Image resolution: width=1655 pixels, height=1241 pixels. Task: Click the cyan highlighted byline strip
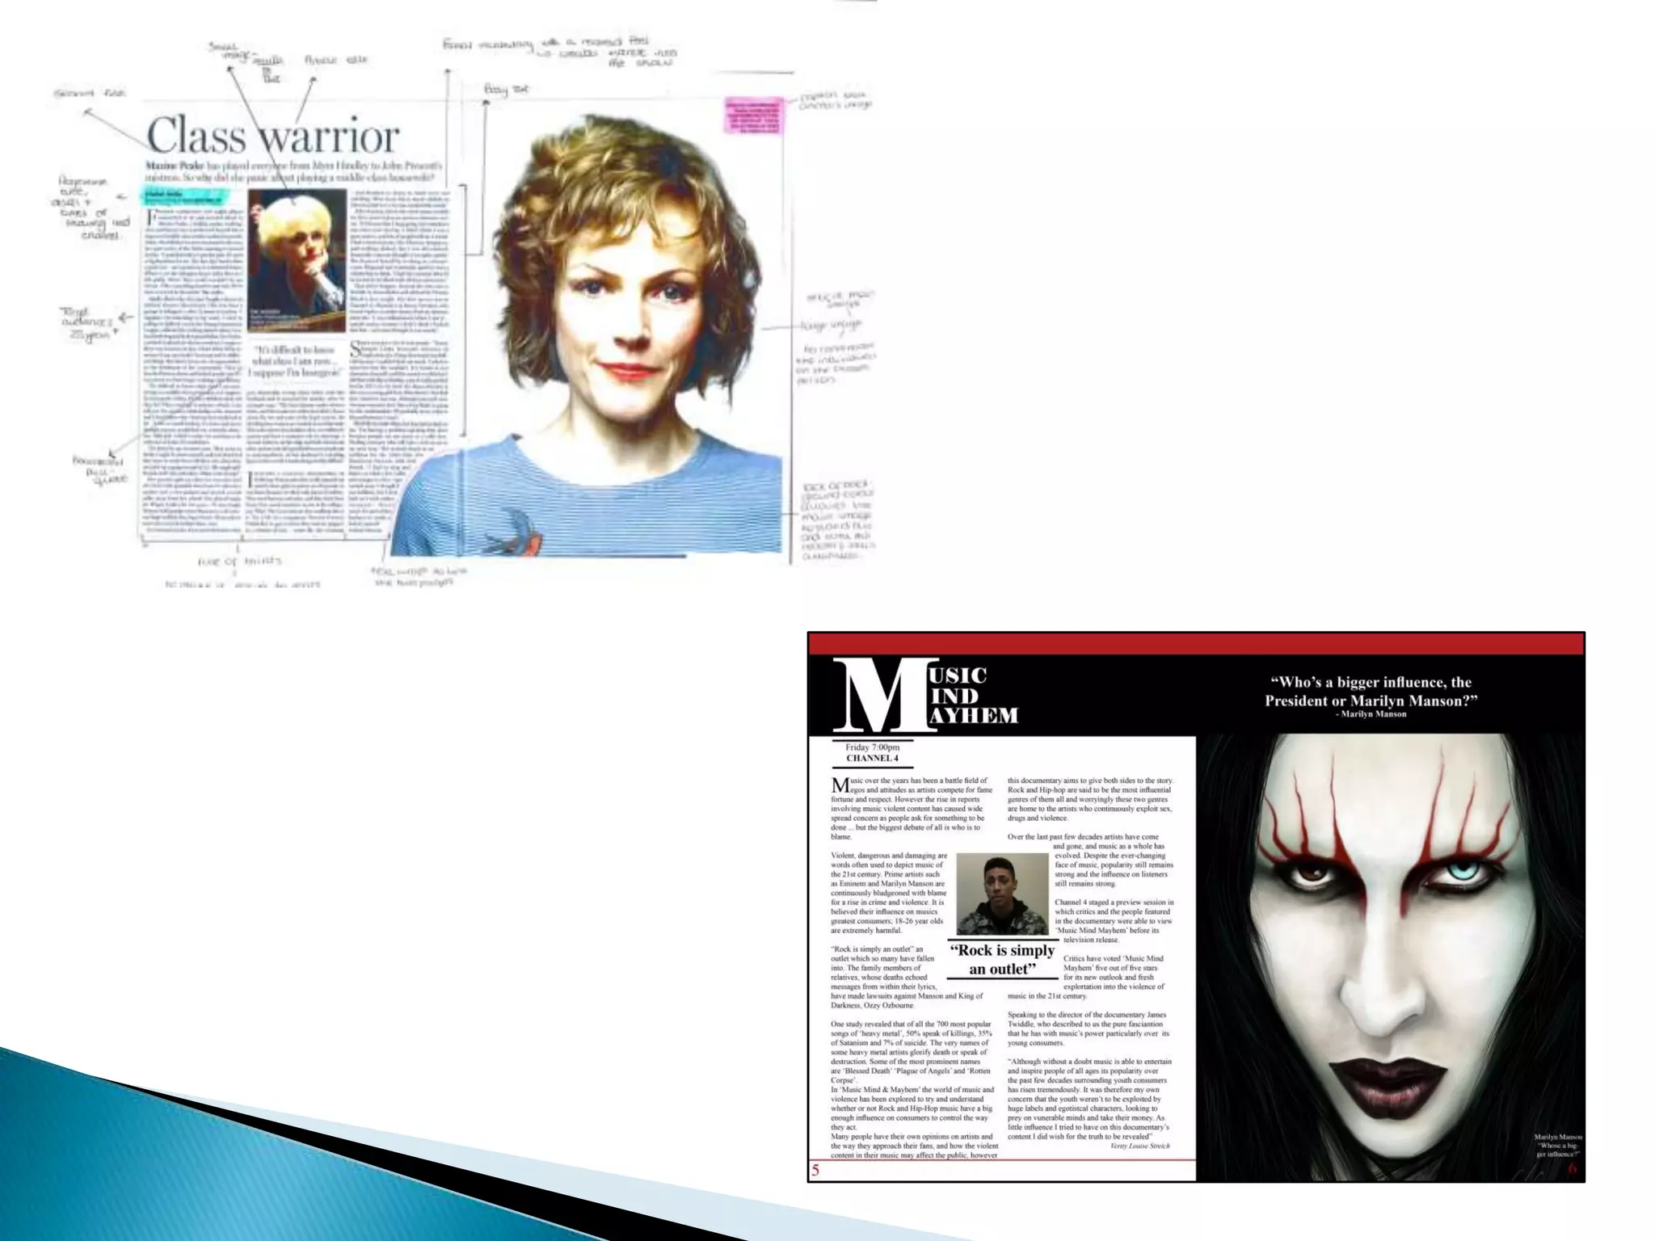click(187, 195)
